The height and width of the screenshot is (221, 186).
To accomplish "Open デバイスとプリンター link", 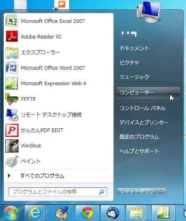I will point(144,122).
